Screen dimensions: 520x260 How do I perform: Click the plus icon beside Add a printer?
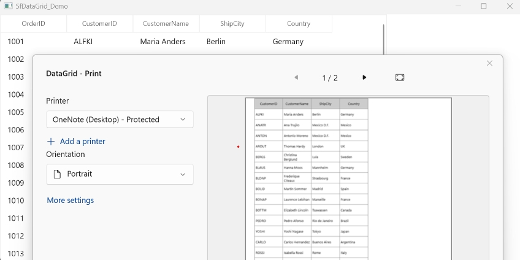(x=51, y=142)
